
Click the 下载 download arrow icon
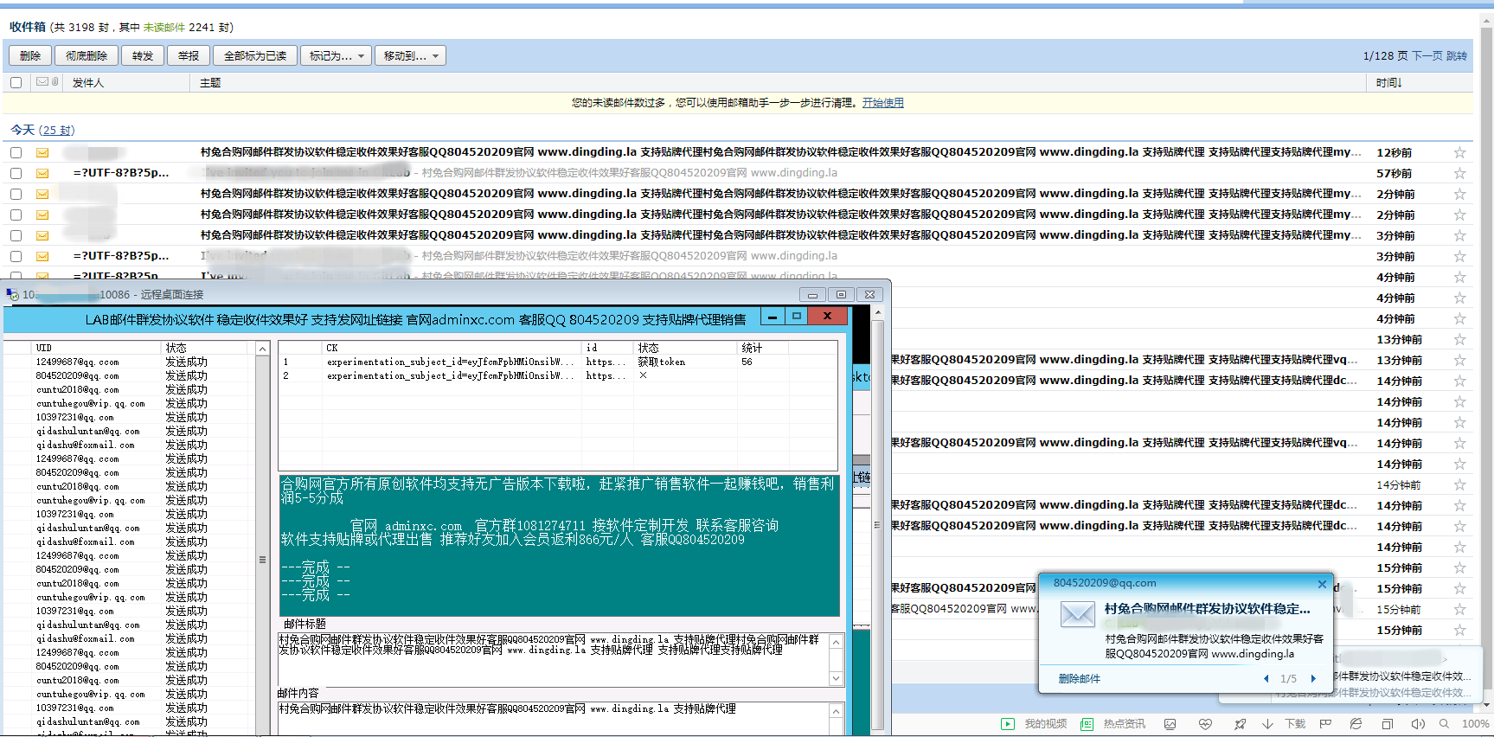point(1267,724)
